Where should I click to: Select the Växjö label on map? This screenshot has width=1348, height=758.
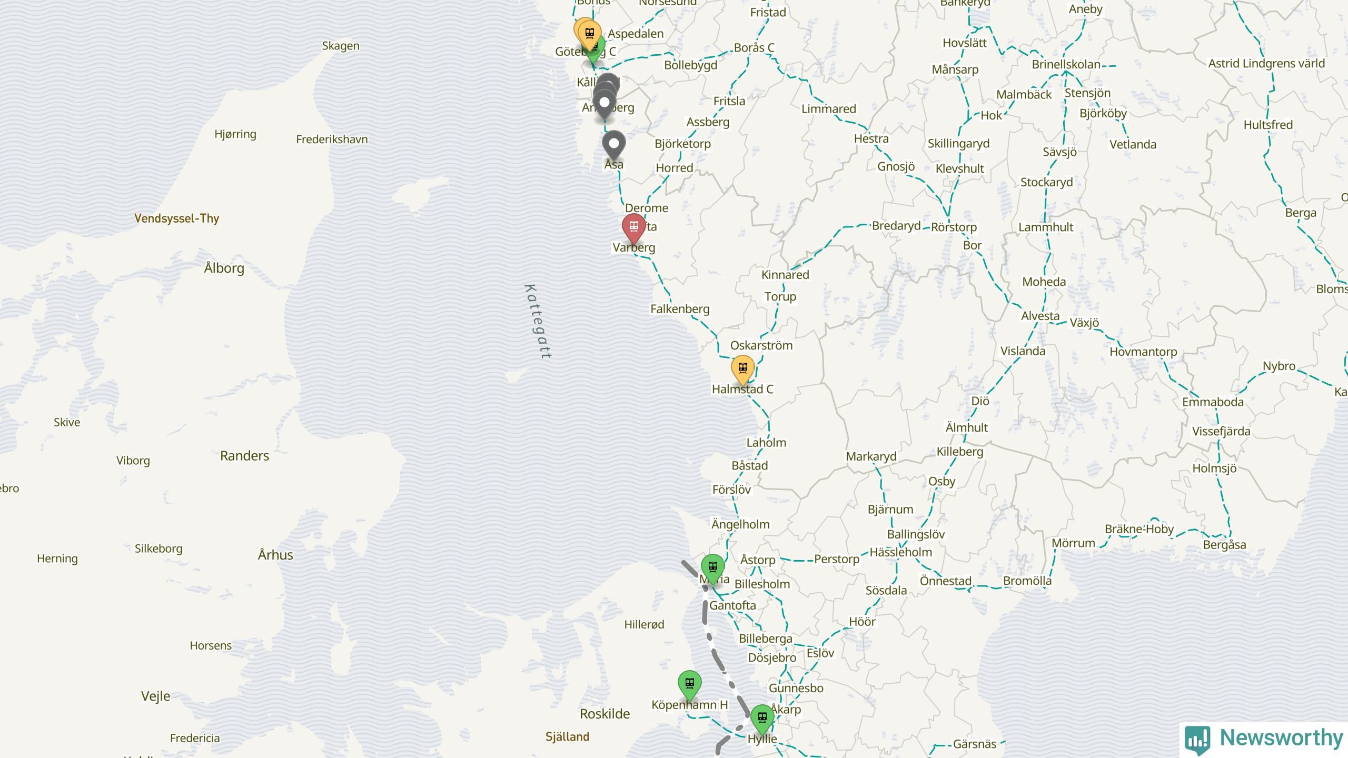pos(1084,323)
